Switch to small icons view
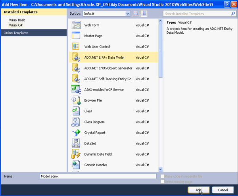The image size is (238, 196). pos(136,13)
